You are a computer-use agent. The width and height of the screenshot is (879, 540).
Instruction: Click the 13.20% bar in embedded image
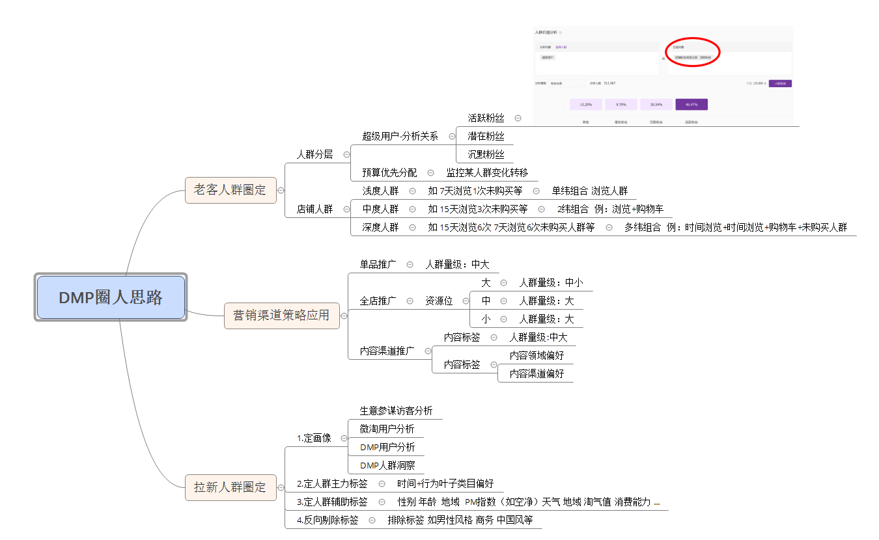point(586,104)
